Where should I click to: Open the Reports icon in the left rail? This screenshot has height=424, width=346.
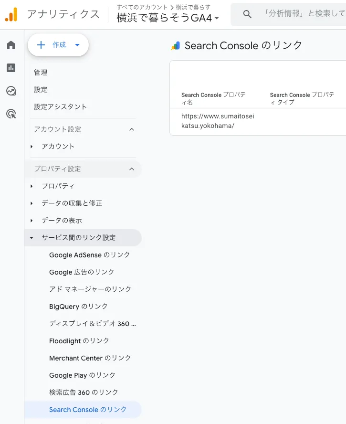[x=10, y=68]
